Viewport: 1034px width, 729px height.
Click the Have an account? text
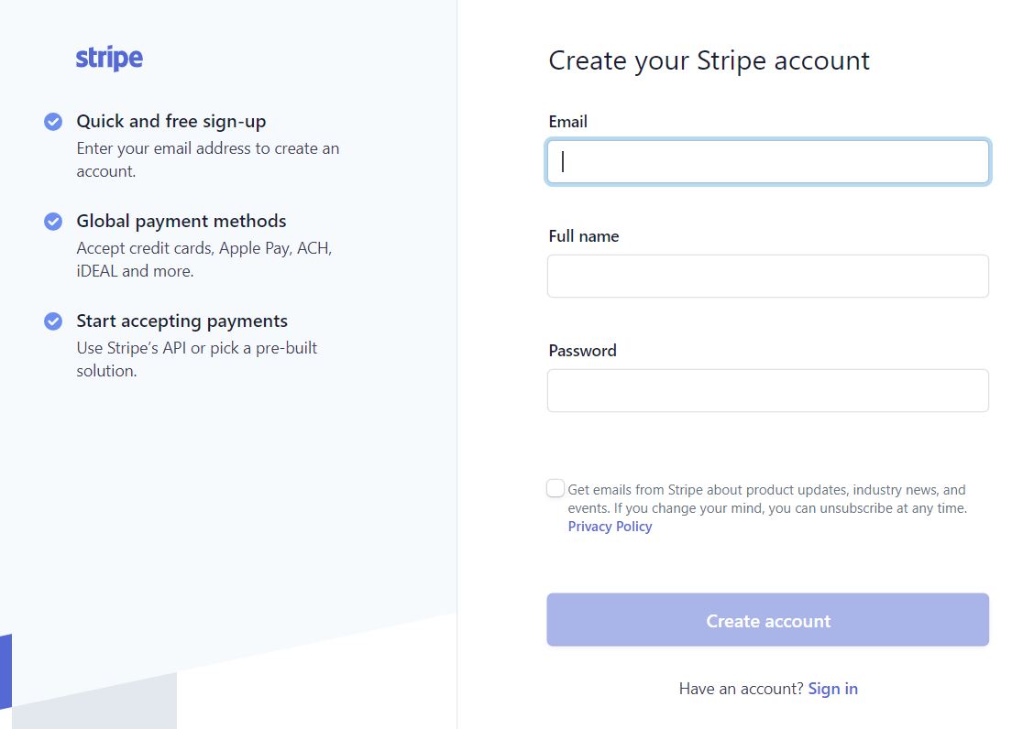click(742, 689)
